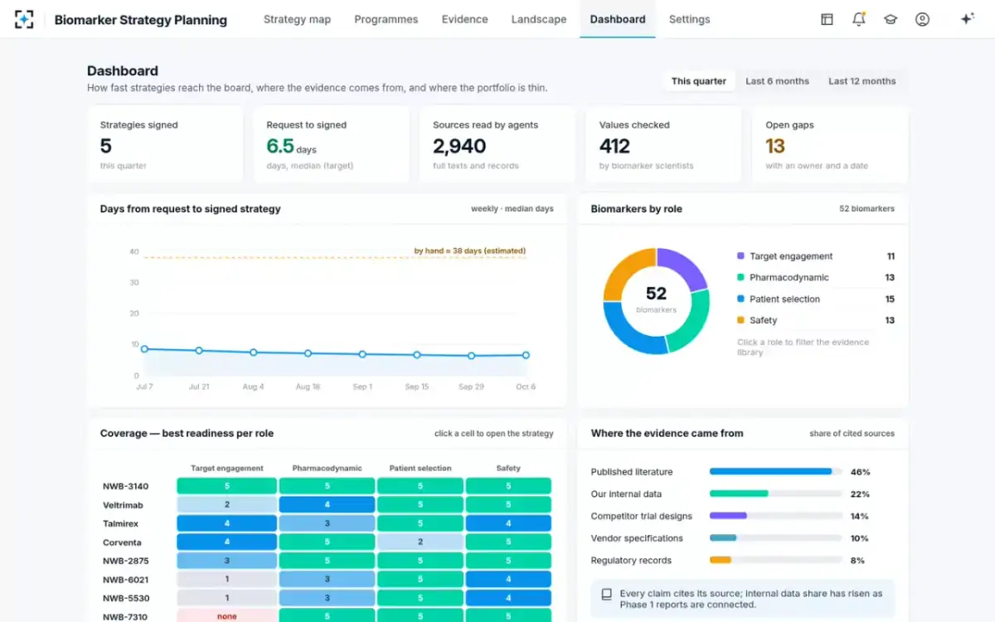This screenshot has width=995, height=622.
Task: Open NWB-7310 'none' cell
Action: coord(227,616)
